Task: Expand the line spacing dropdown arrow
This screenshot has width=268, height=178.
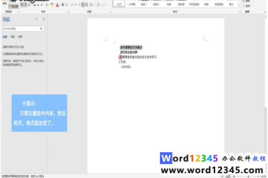Action: (x=94, y=5)
